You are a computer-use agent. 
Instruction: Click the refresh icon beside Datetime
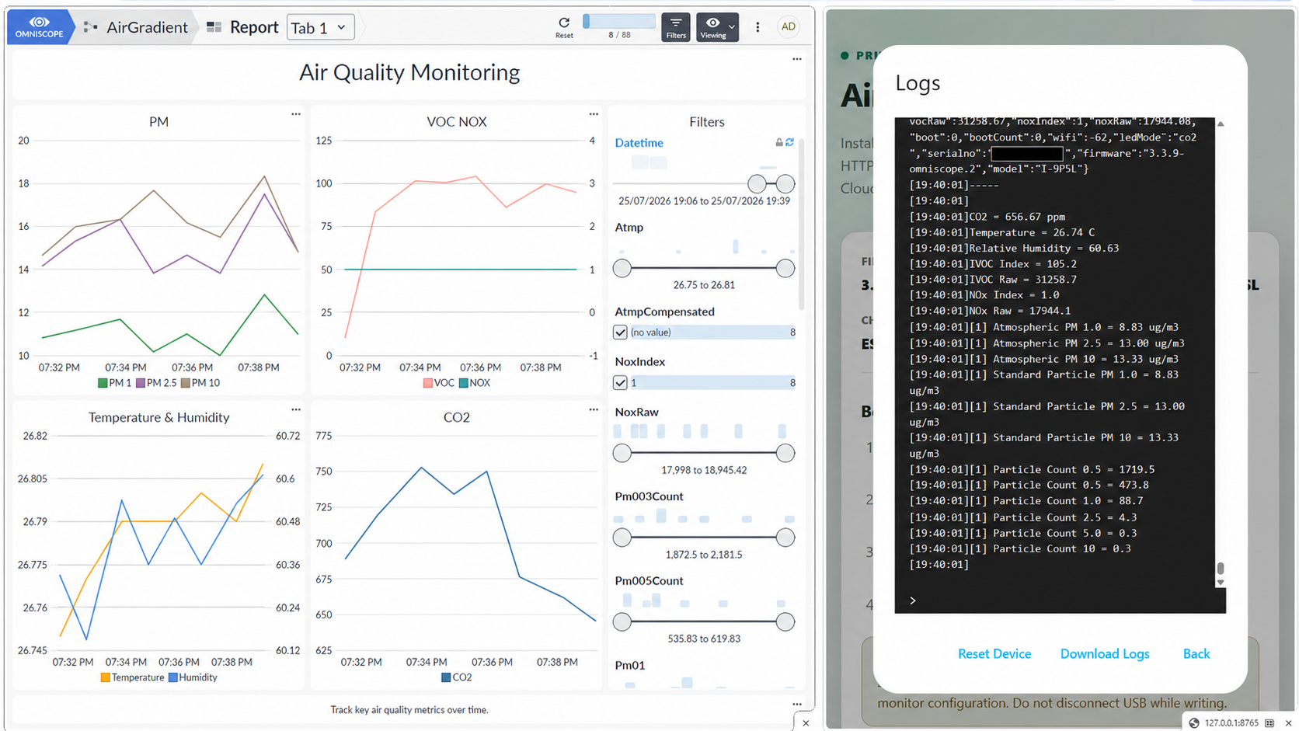[x=789, y=142]
